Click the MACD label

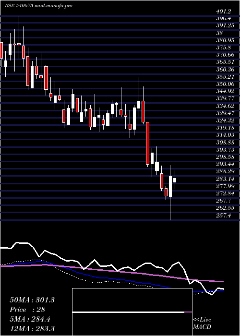(202, 327)
